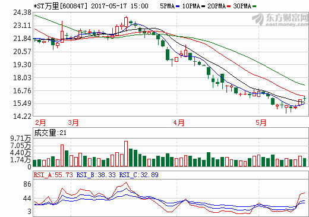309x217 pixels.
Task: Click the 5PMA blue legend swatch
Action: (x=178, y=7)
